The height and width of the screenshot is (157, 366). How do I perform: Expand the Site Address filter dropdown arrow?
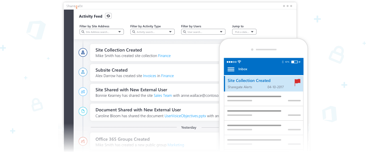119,32
